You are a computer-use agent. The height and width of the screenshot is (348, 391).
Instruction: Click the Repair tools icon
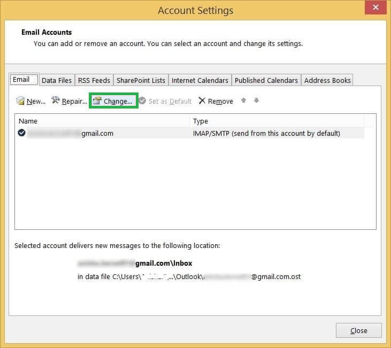pos(55,100)
